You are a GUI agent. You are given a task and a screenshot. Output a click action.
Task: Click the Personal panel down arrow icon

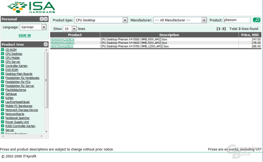click(46, 19)
